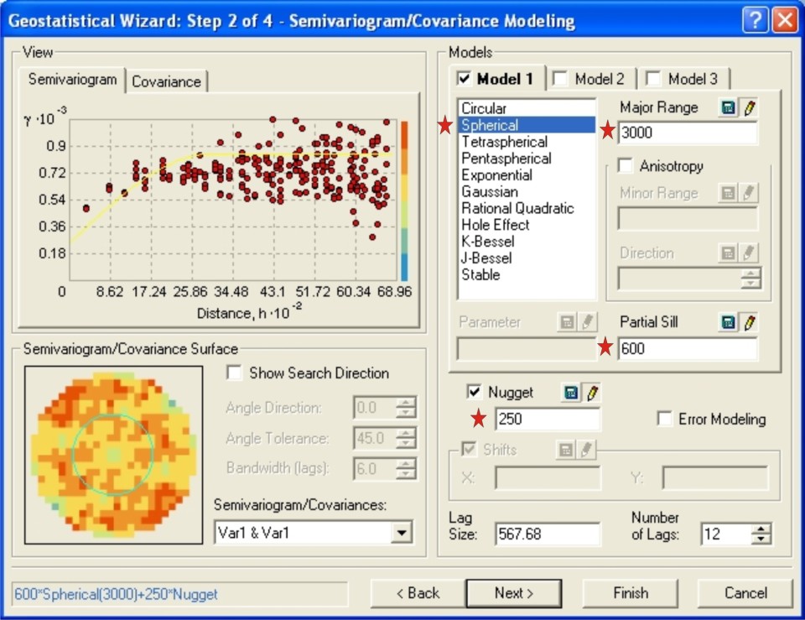805x620 pixels.
Task: Click the Partial Sill input field
Action: pyautogui.click(x=688, y=349)
